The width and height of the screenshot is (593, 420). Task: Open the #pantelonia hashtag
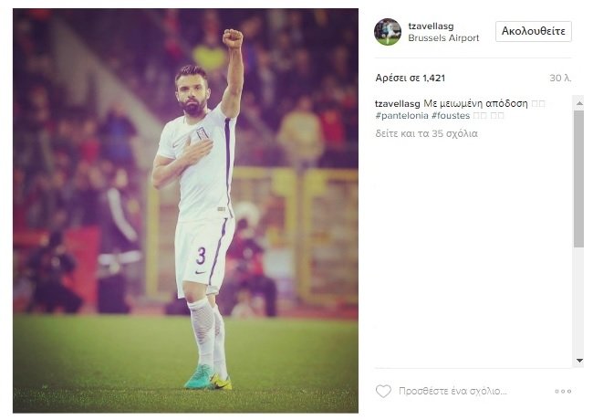click(x=401, y=115)
